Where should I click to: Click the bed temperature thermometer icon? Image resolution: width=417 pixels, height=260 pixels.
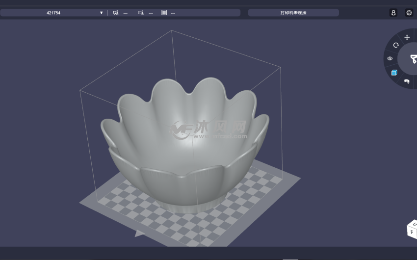click(x=141, y=13)
